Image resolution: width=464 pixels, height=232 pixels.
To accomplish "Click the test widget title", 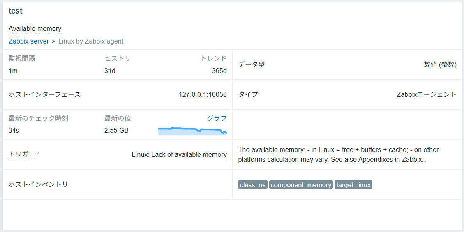I will tap(16, 11).
